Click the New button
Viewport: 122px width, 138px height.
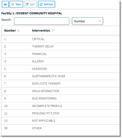pyautogui.click(x=16, y=4)
